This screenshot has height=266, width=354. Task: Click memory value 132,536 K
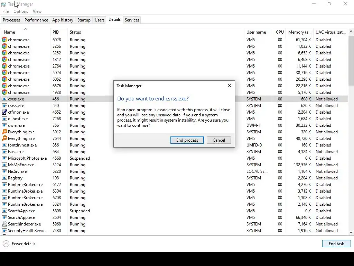tap(302, 165)
